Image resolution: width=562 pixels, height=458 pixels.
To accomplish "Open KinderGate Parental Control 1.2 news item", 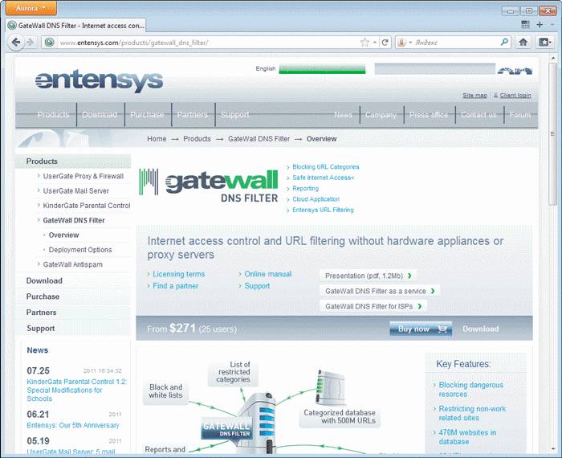I will click(77, 390).
